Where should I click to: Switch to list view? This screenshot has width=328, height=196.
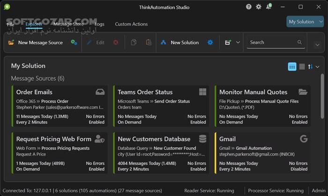point(302,67)
